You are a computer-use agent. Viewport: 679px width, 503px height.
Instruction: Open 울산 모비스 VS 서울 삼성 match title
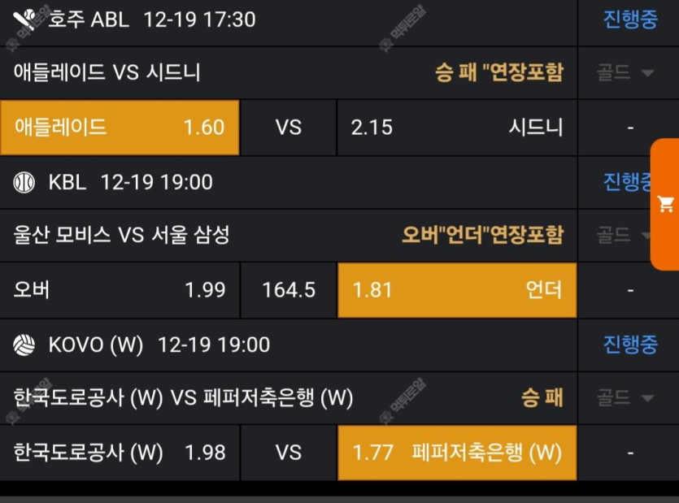pos(122,236)
